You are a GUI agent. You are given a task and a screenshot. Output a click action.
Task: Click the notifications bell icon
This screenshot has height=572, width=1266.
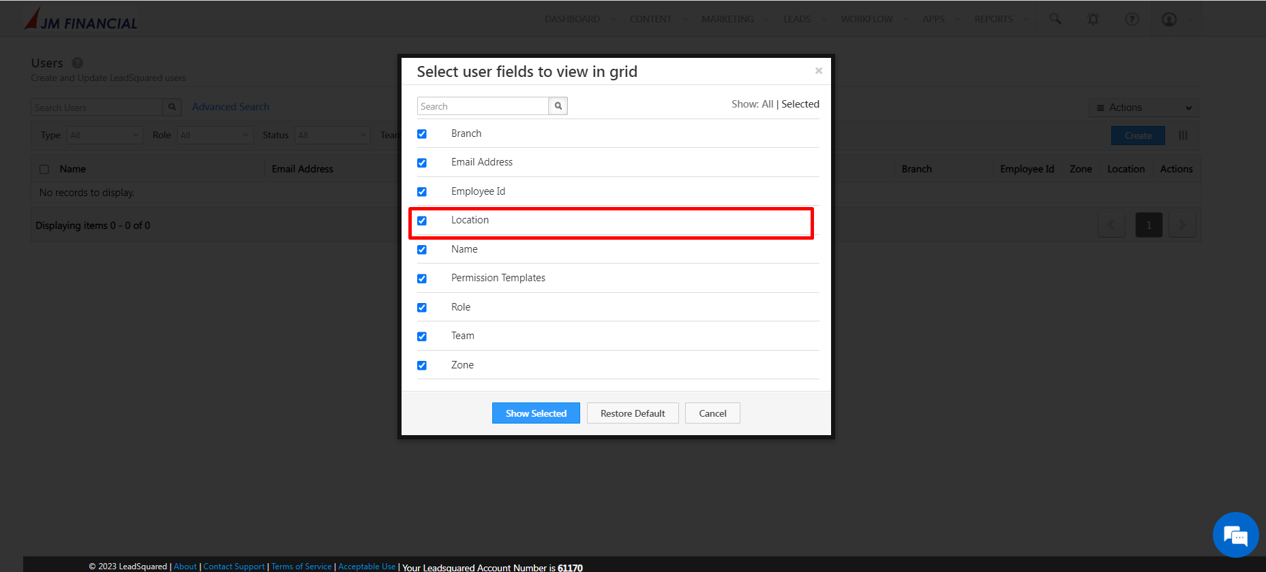pos(1093,19)
